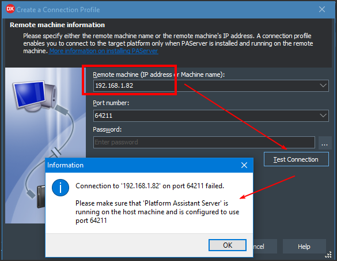Click the 'Password:' label
Image resolution: width=337 pixels, height=261 pixels.
click(107, 130)
